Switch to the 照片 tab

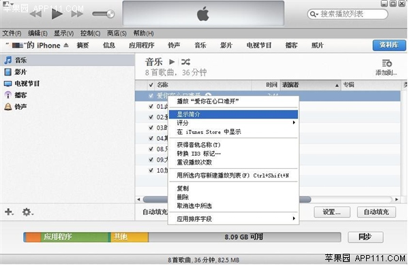318,46
